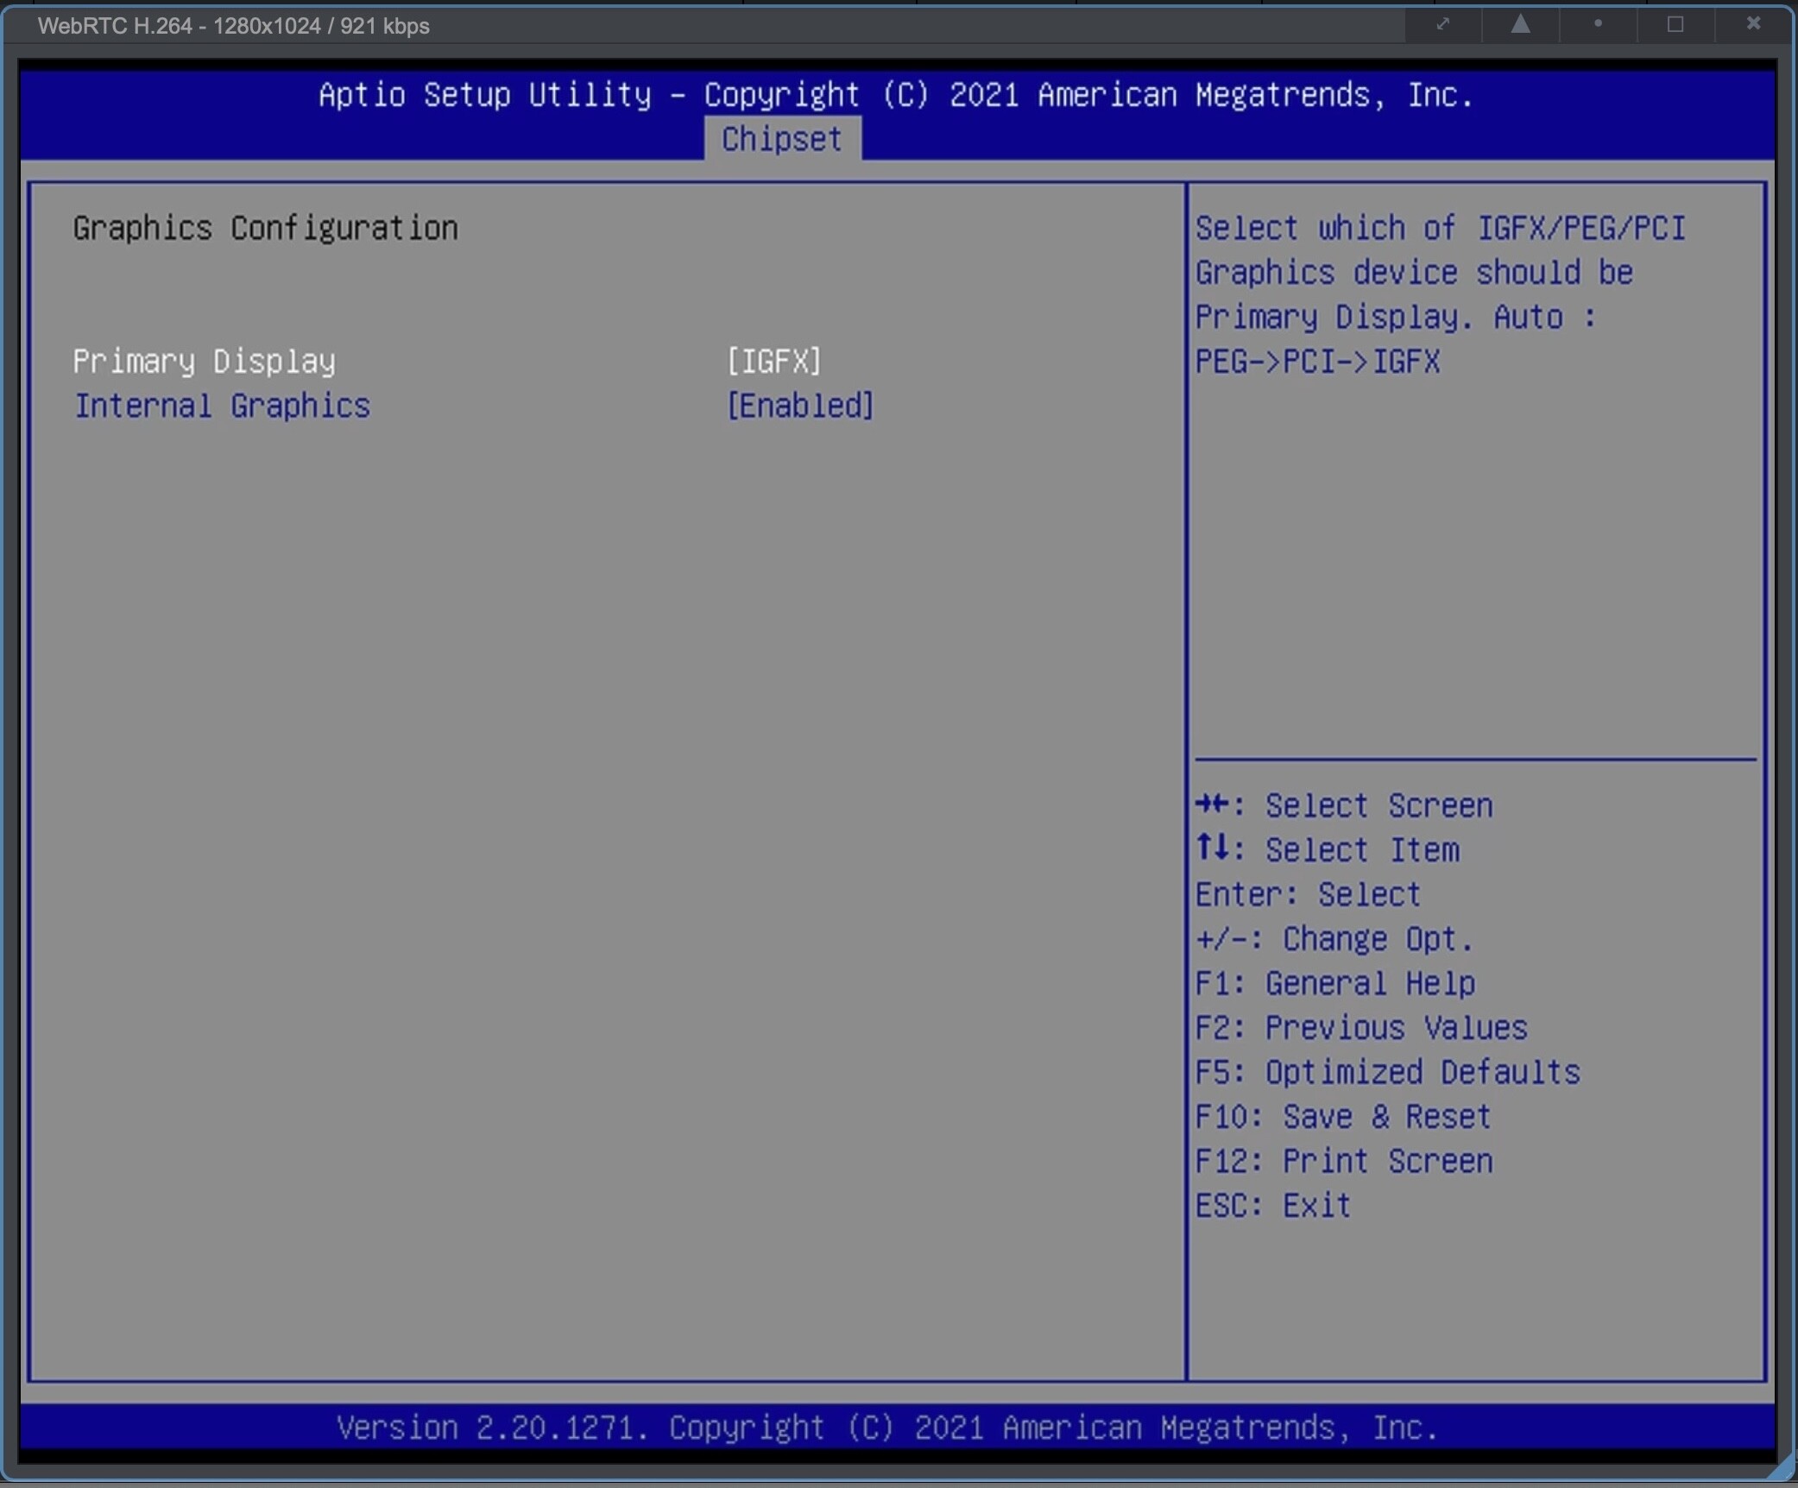1798x1488 pixels.
Task: Select the Internal Graphics setting
Action: point(222,406)
